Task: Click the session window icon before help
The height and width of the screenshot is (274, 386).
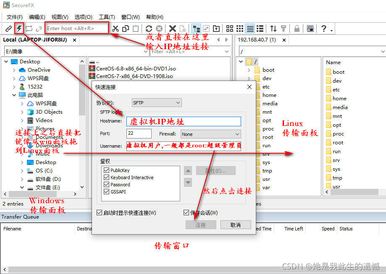Action: (310, 29)
